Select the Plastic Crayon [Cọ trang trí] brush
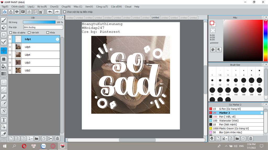 pos(236,128)
